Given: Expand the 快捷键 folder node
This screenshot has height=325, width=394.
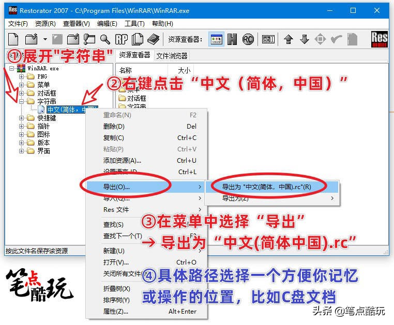Looking at the screenshot, I should (x=21, y=118).
